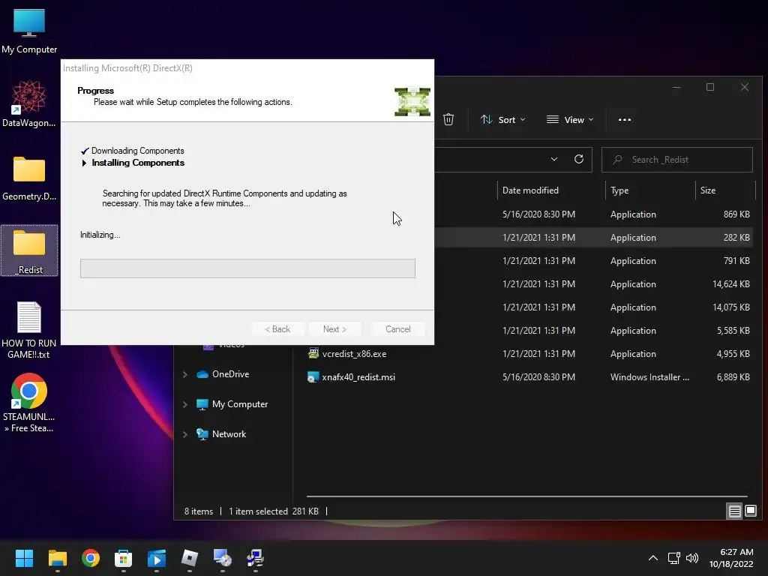Click Back button in DirectX installer

coord(277,329)
